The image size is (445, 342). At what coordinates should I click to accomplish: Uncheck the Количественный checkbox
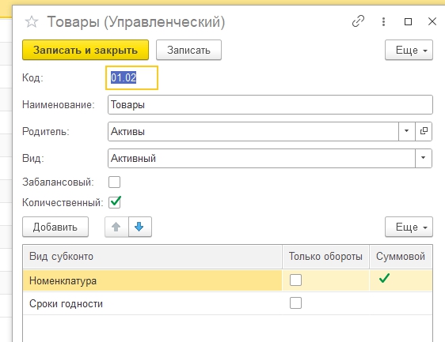114,202
